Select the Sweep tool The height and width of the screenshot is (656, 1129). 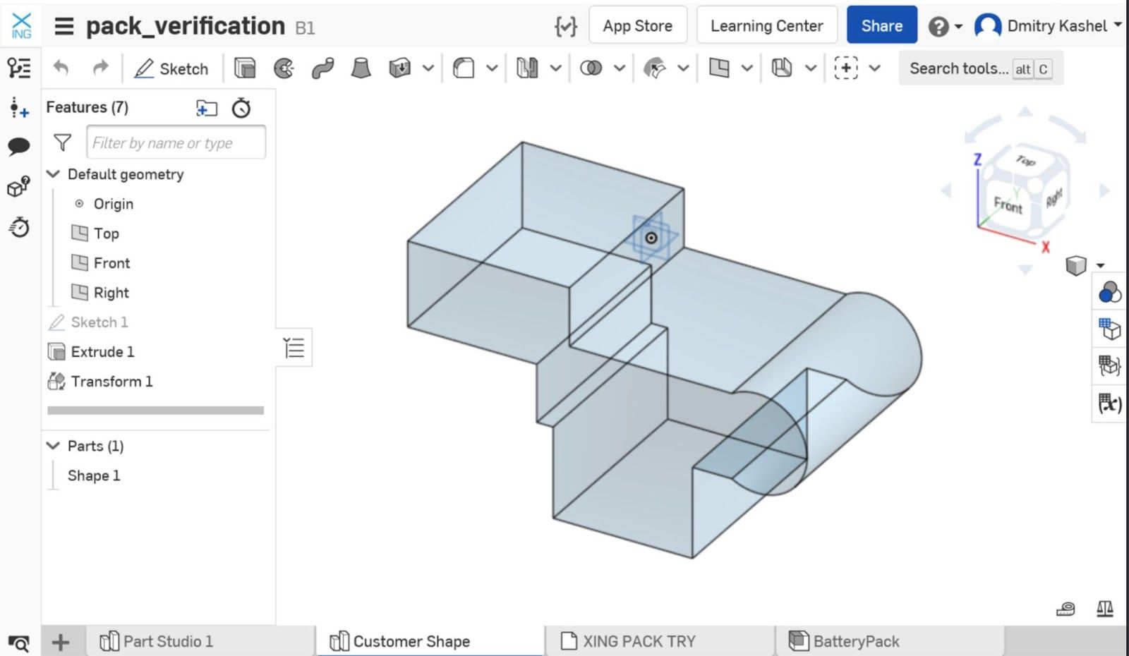coord(322,68)
